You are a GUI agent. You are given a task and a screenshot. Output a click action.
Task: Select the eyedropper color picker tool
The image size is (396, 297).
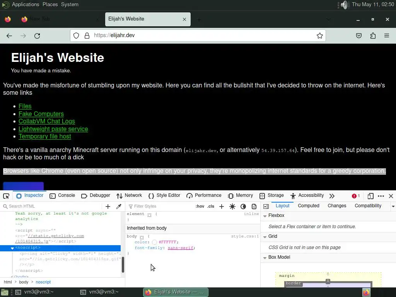coord(118,207)
